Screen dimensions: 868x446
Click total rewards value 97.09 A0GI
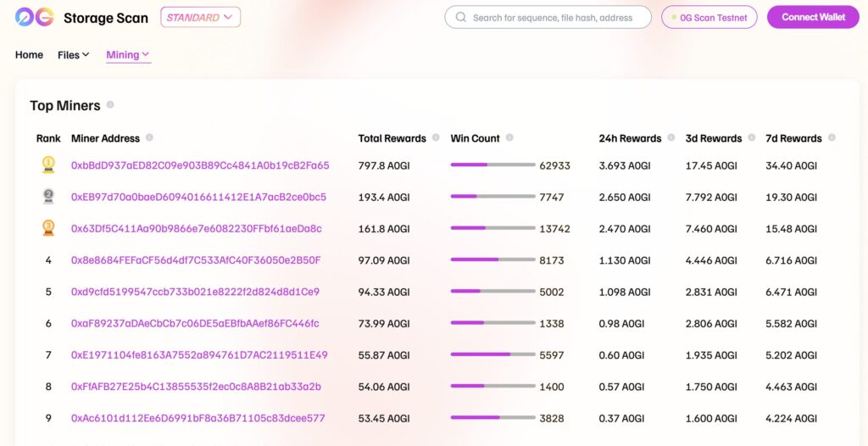click(x=384, y=260)
